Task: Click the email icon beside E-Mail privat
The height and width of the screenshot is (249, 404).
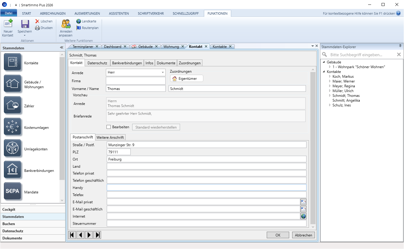Action: [x=303, y=202]
